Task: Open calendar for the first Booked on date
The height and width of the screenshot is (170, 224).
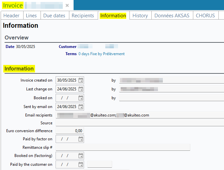Action: 81,98
